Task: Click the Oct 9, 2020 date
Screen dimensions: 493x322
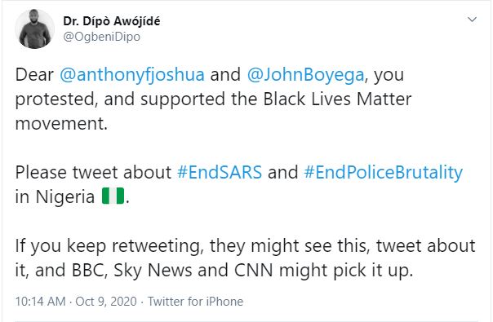Action: click(106, 302)
